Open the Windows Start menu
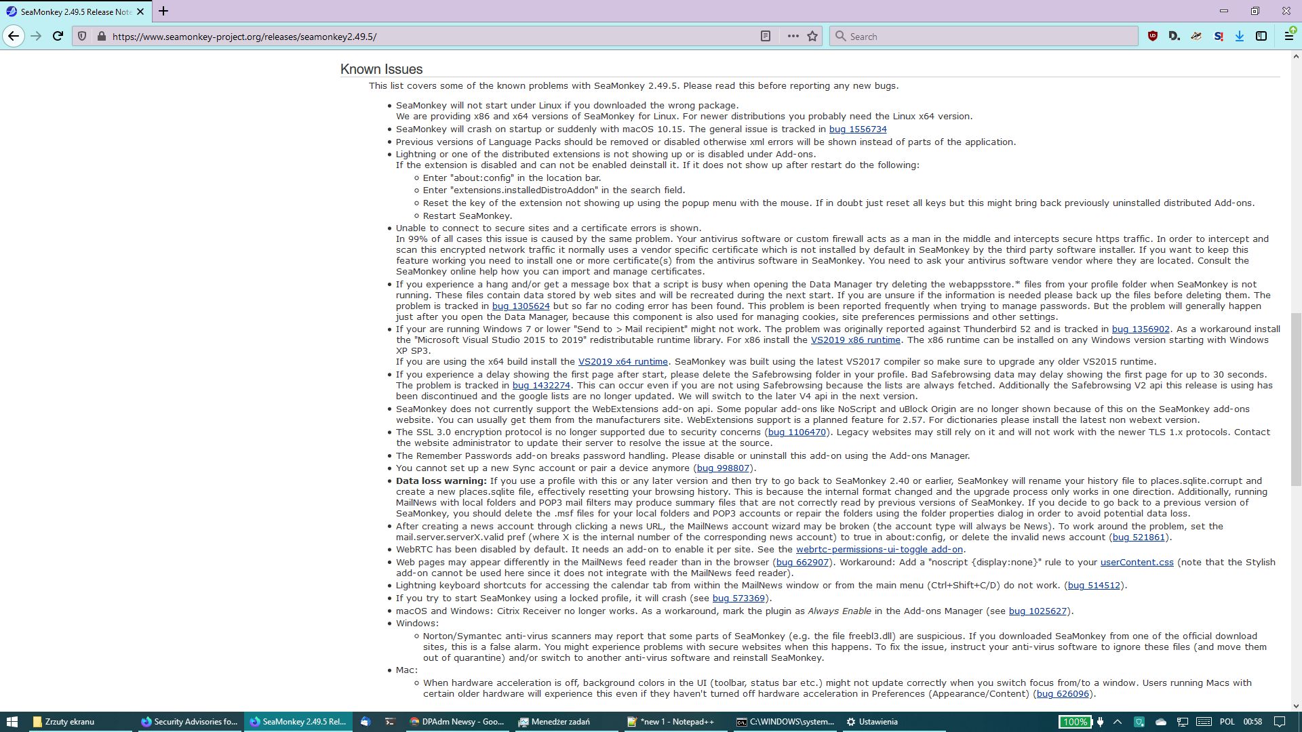Viewport: 1302px width, 732px height. point(12,722)
